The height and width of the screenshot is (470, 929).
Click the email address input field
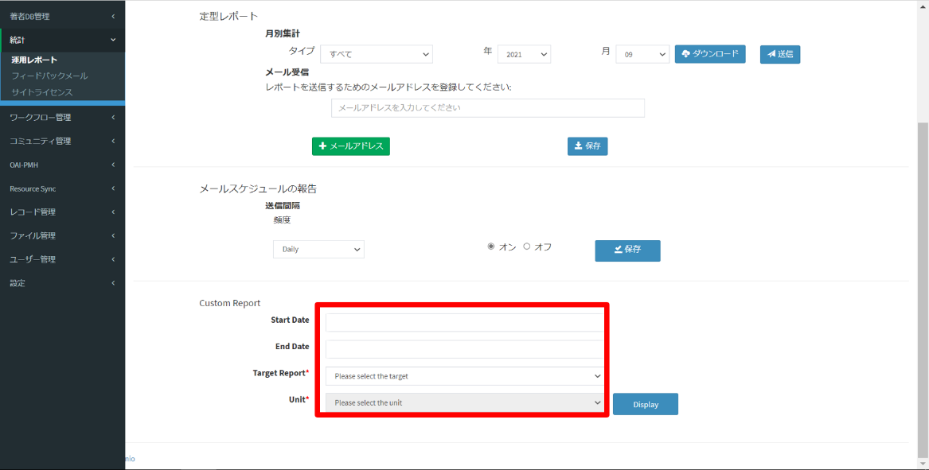click(487, 107)
